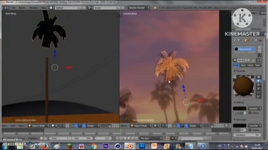The height and width of the screenshot is (150, 268).
Task: Select the Volume material type button
Action: pos(250,65)
